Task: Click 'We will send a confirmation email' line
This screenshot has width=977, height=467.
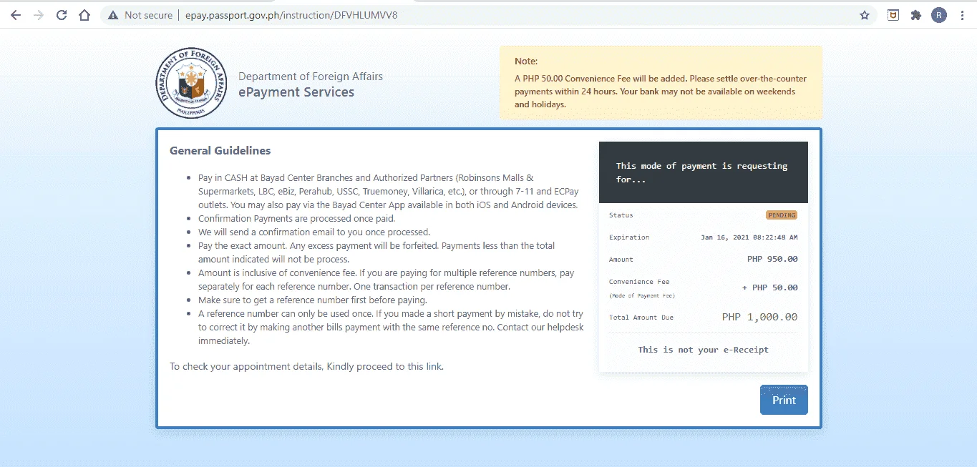Action: coord(314,232)
